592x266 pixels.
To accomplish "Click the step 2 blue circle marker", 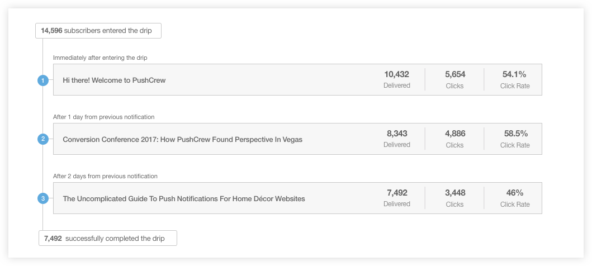I will [x=43, y=139].
